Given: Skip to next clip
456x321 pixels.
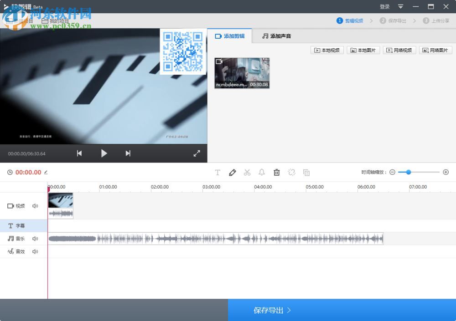Looking at the screenshot, I should 128,153.
